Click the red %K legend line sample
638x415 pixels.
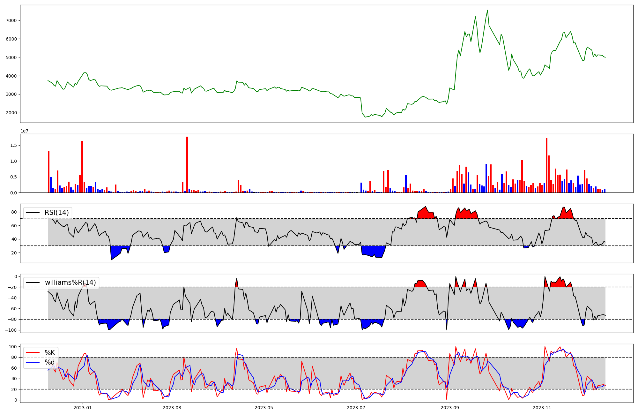pos(33,353)
